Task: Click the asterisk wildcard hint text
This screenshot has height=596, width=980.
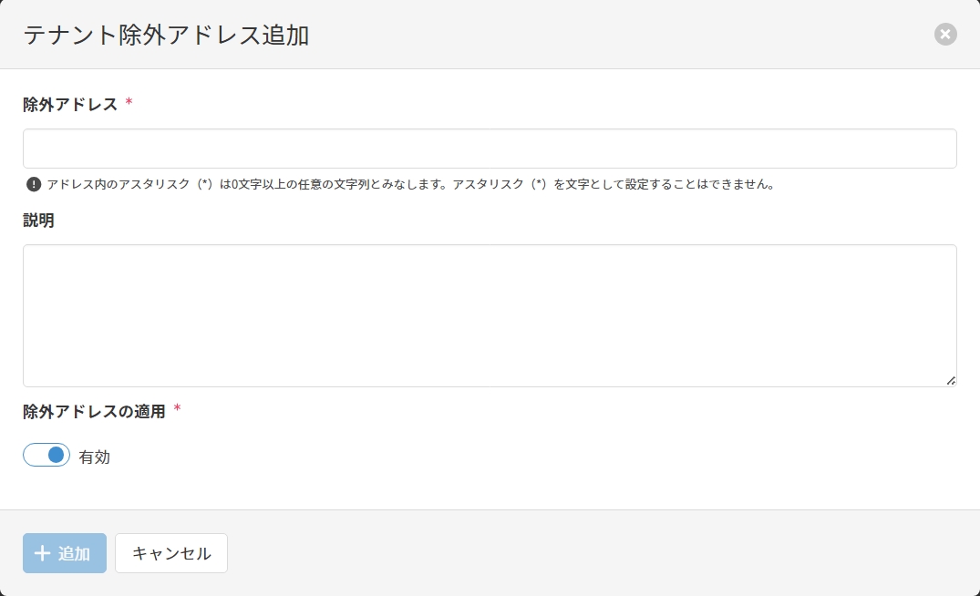Action: [410, 184]
